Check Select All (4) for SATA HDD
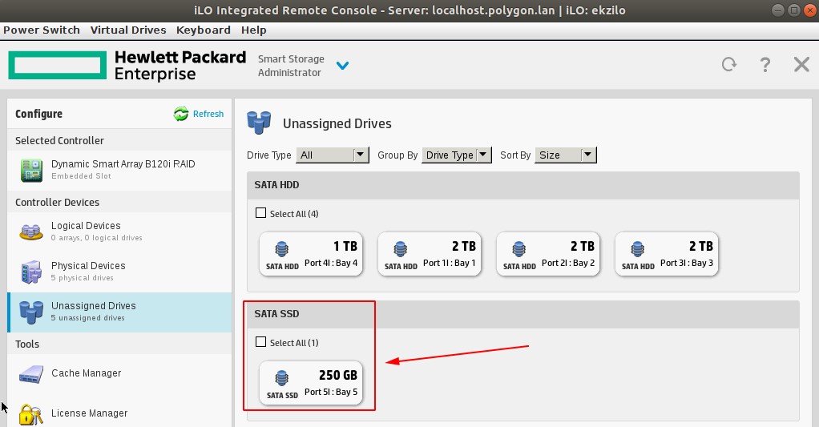 tap(260, 213)
